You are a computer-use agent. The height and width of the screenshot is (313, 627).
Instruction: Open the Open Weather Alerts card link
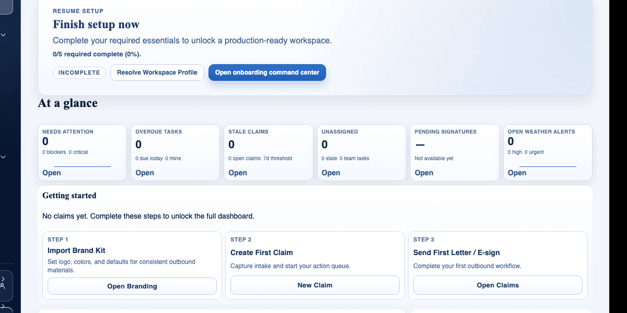coord(517,173)
